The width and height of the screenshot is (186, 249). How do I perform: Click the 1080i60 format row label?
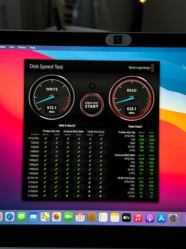click(34, 156)
